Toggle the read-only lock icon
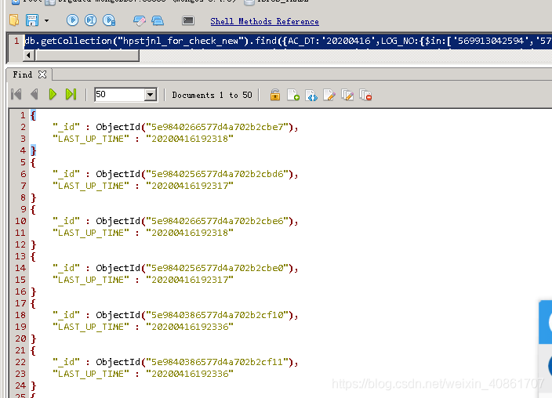 click(275, 95)
